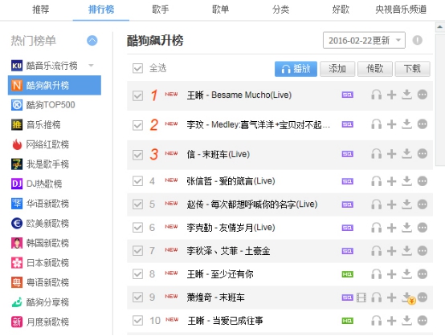Screen dimensions: 445x336
Task: Open more options for 赵传 song
Action: click(423, 204)
